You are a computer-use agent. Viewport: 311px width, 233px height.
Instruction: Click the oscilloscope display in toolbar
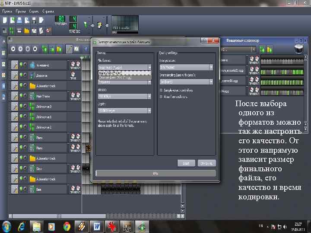coord(125,23)
